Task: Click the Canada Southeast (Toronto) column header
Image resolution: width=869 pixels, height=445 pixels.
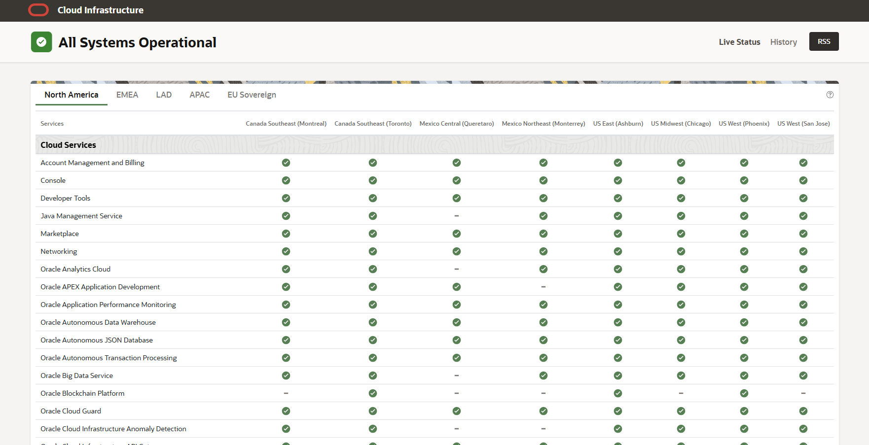Action: click(x=373, y=124)
